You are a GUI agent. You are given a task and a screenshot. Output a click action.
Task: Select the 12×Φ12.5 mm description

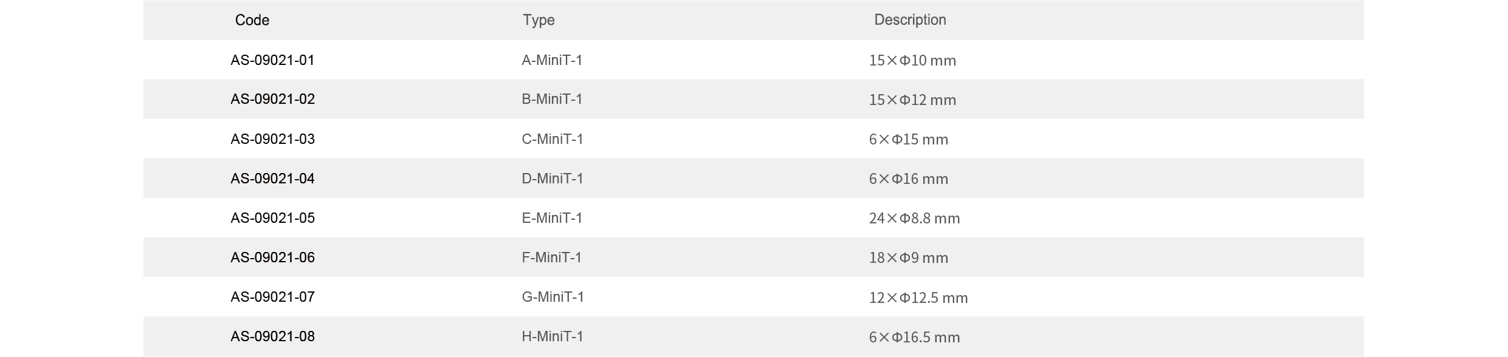pos(918,297)
